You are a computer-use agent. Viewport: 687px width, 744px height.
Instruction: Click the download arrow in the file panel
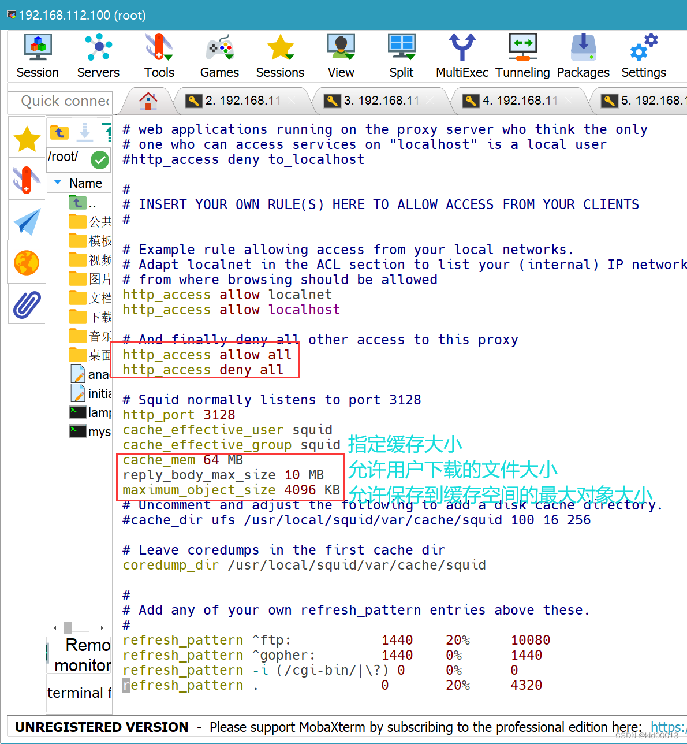click(x=85, y=132)
